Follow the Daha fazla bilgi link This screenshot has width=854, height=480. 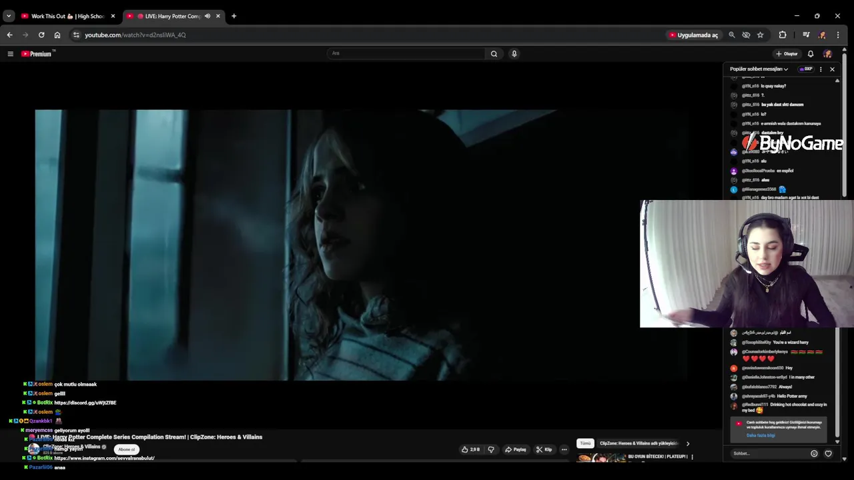[x=761, y=435]
